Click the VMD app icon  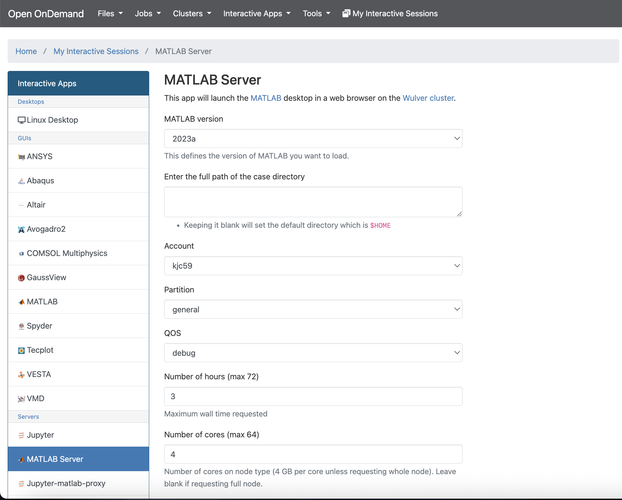22,399
